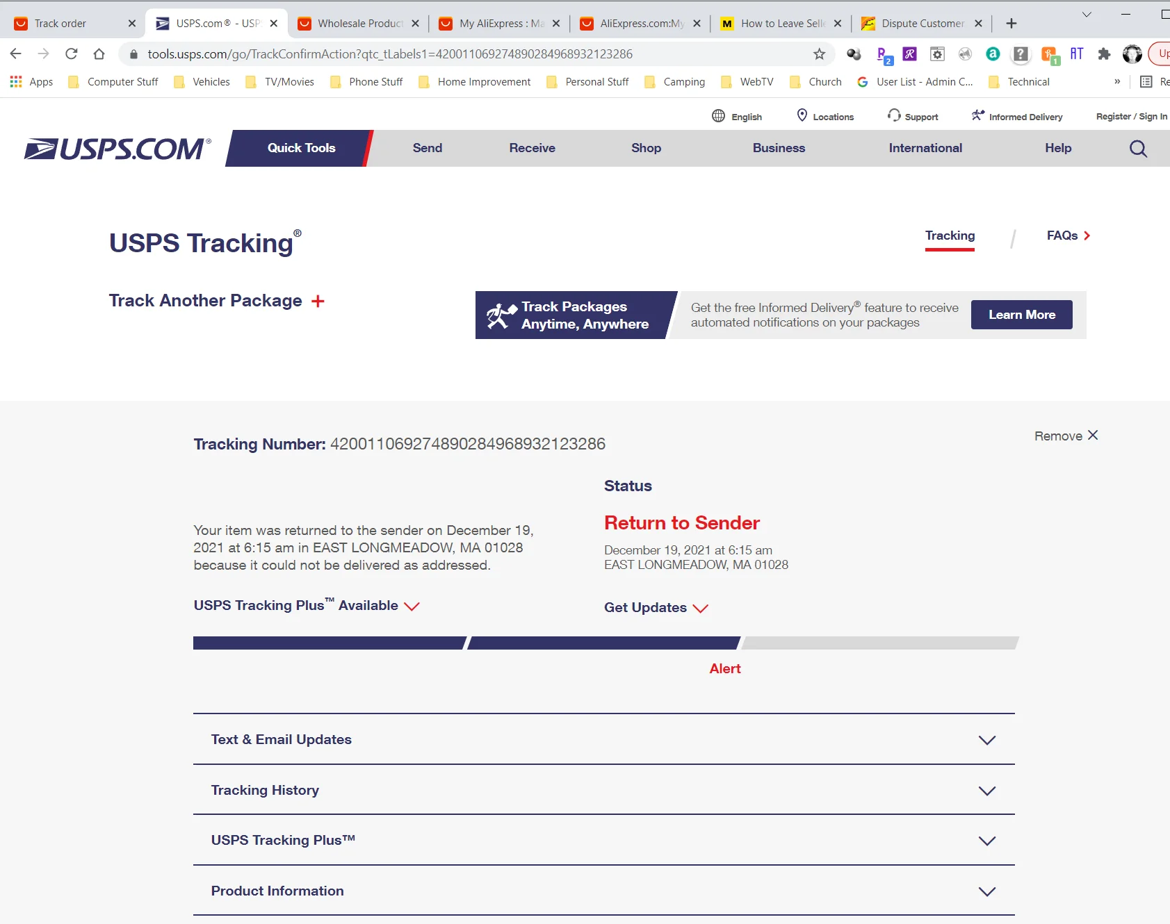The height and width of the screenshot is (924, 1170).
Task: Open the Receive menu
Action: click(x=533, y=148)
